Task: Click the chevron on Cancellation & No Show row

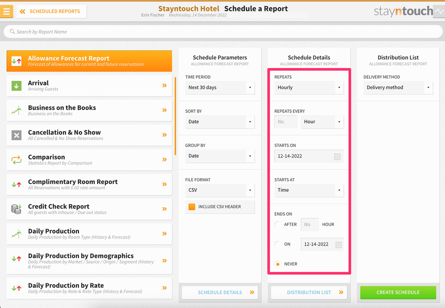Action: [x=164, y=135]
